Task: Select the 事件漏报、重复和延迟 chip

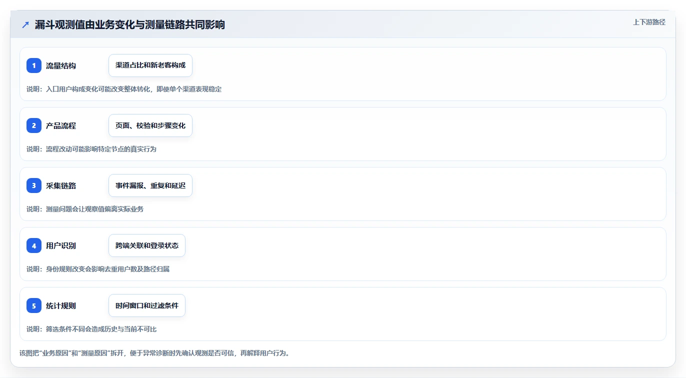Action: click(150, 185)
